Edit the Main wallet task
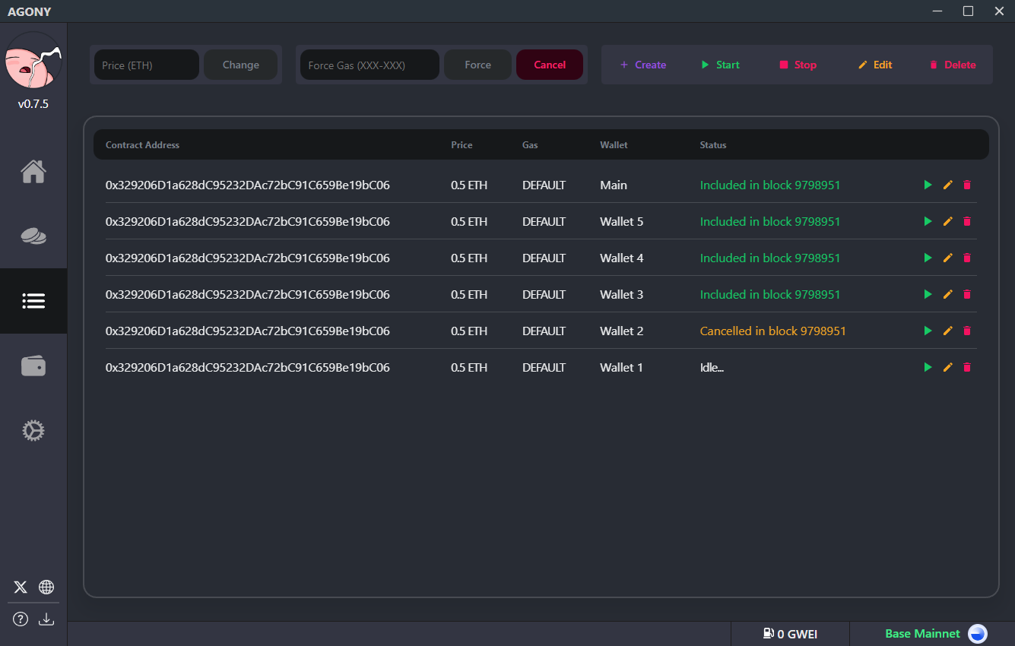This screenshot has height=646, width=1015. 947,185
